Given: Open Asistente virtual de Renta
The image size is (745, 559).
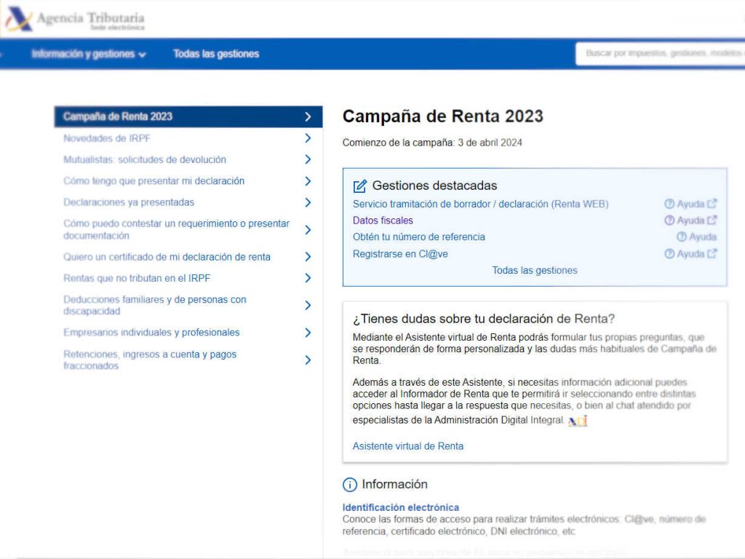Looking at the screenshot, I should coord(408,446).
